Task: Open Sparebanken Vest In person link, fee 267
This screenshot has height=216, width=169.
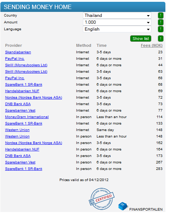Action: pos(20,162)
